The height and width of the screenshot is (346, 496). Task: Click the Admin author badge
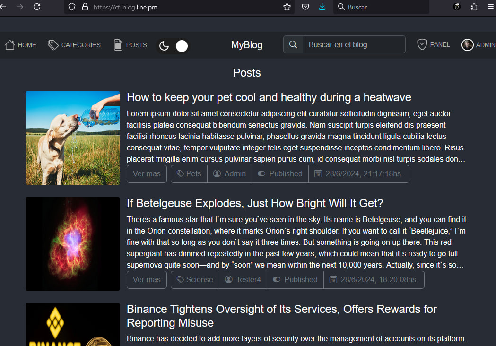(230, 173)
